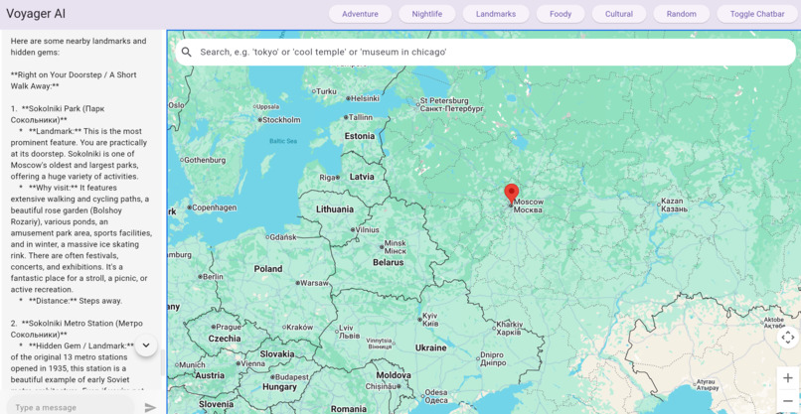The height and width of the screenshot is (414, 801).
Task: Click 'Right on Your Doorstep' chat heading
Action: point(74,80)
